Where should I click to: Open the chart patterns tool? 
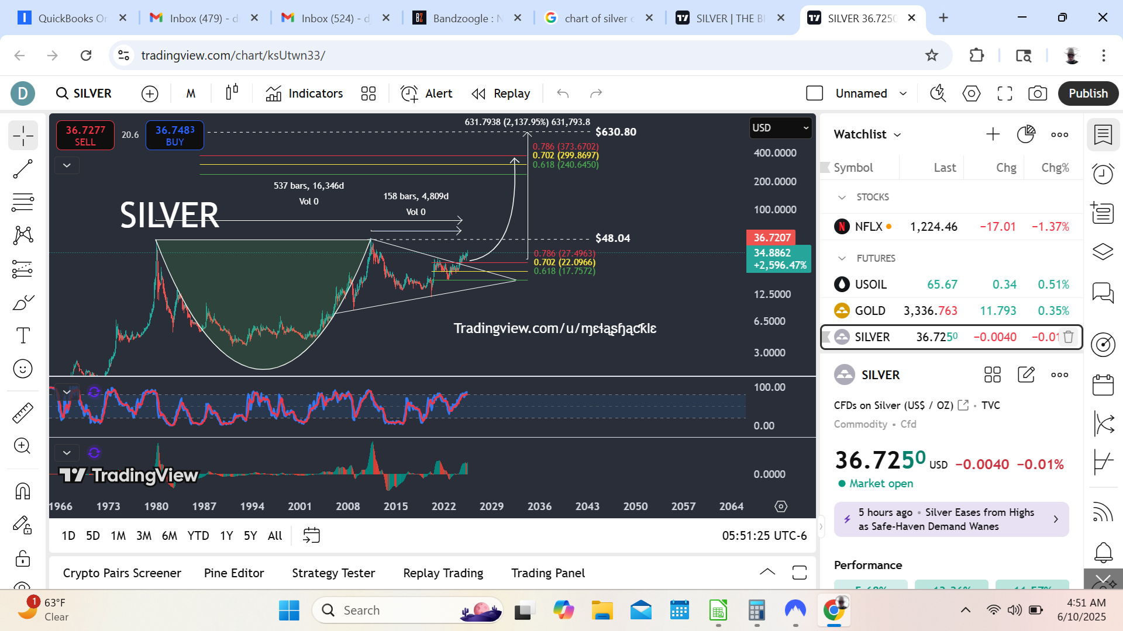click(23, 235)
